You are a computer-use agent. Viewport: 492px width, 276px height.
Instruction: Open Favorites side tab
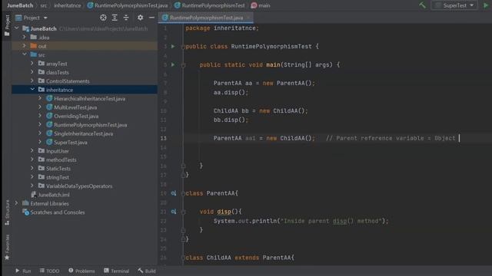7,247
